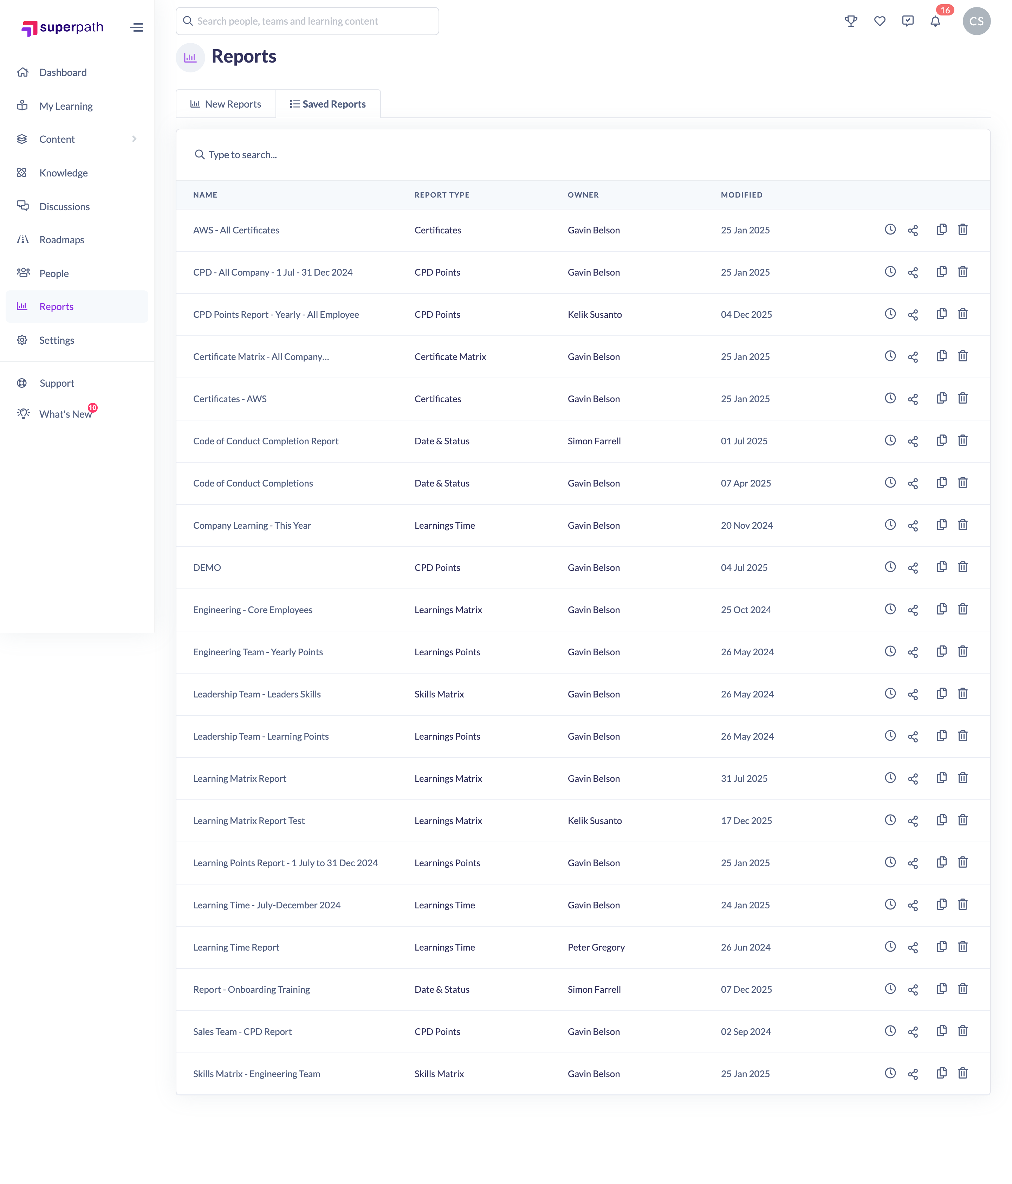Screen dimensions: 1012x1184
Task: Click the superpath logo
Action: point(62,27)
